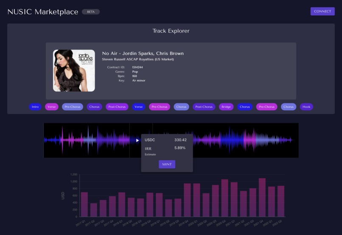Select the Bridge section chip

[x=226, y=106]
